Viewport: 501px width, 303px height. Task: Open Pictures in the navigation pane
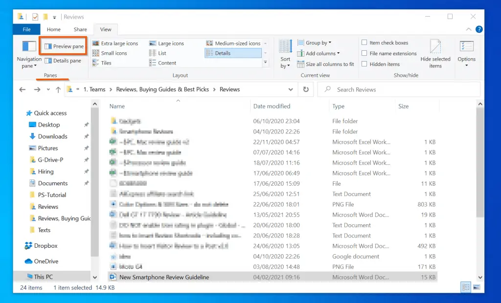tap(44, 148)
